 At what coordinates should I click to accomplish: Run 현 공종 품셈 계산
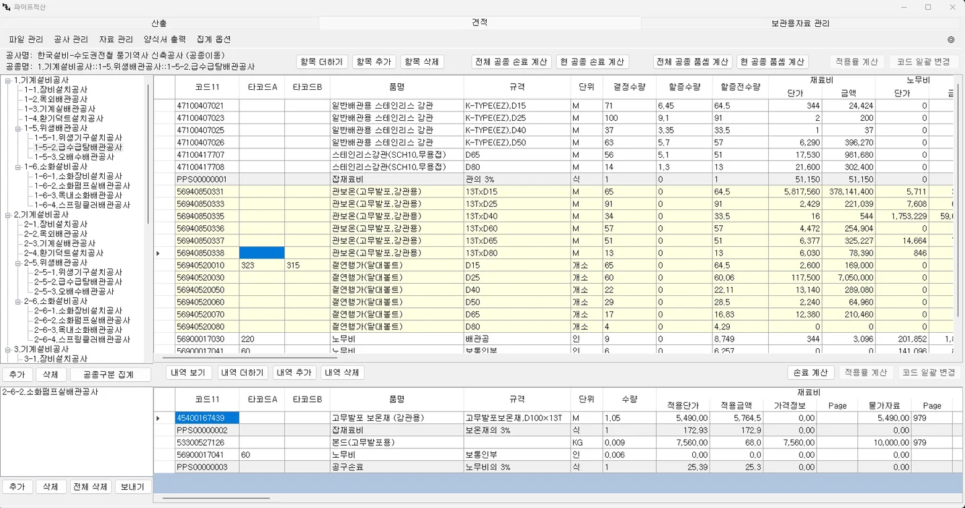coord(773,62)
